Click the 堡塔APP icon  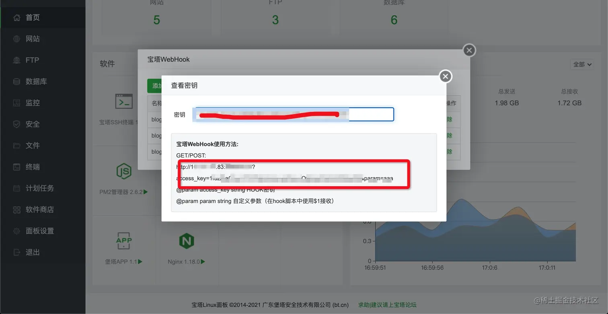click(x=123, y=240)
